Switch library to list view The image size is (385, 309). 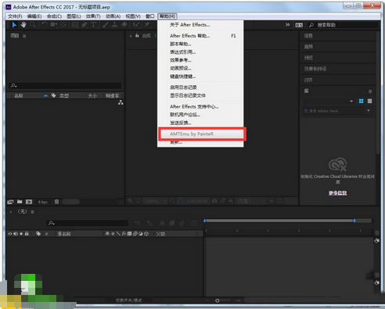coord(369,101)
